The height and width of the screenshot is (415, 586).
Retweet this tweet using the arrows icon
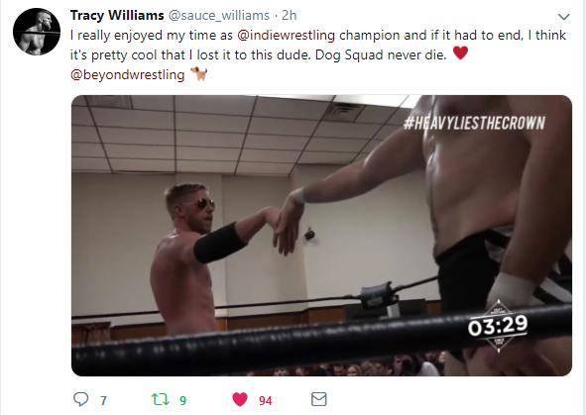click(160, 400)
